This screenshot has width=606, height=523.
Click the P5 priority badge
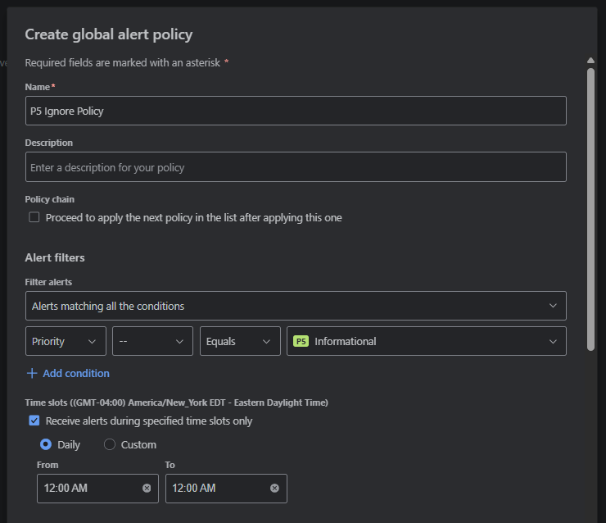(x=301, y=341)
